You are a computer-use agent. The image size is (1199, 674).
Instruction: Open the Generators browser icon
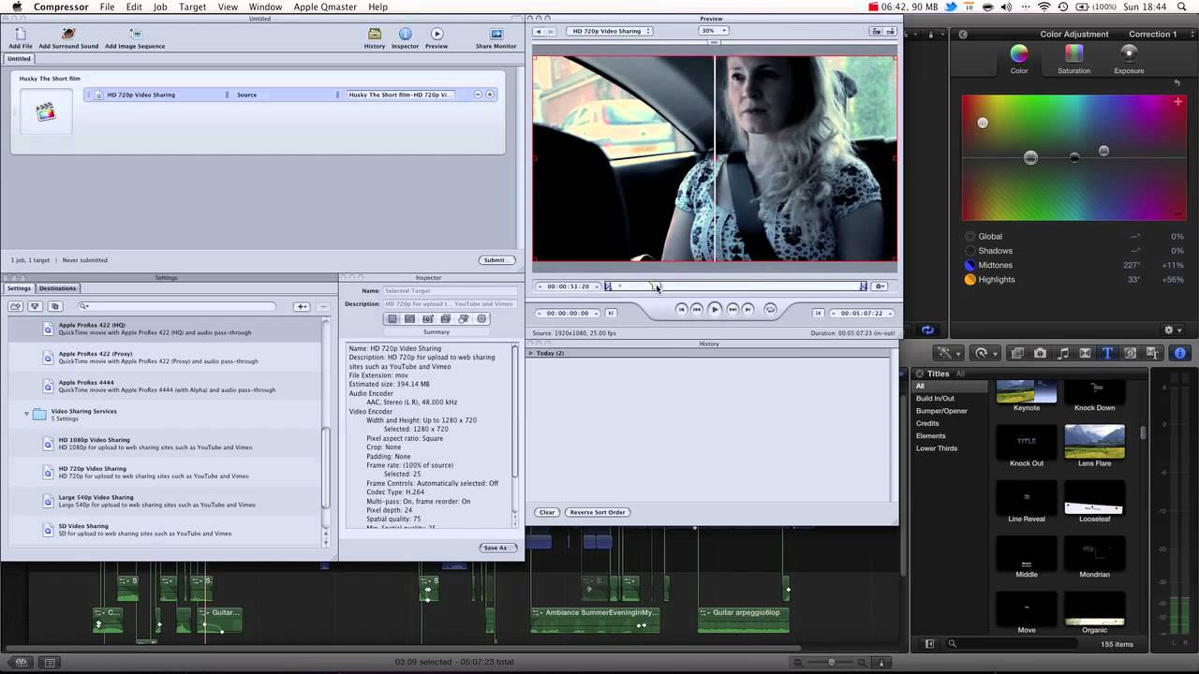coord(1130,353)
